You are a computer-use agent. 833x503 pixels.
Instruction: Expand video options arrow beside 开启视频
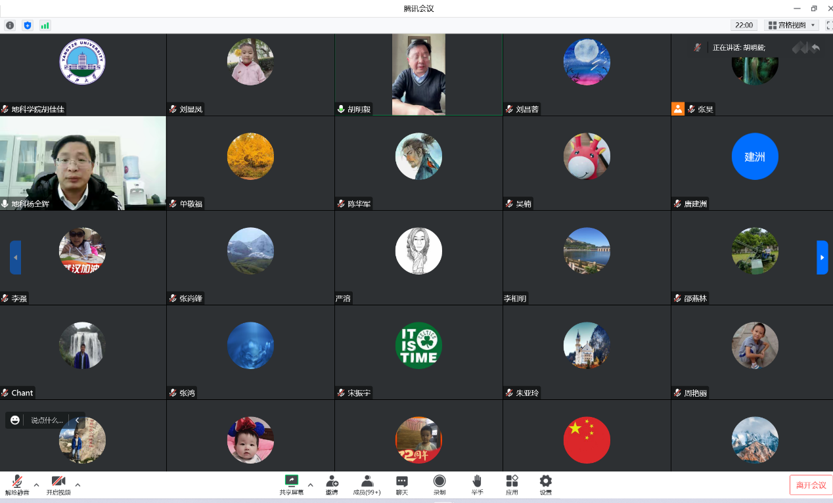coord(78,485)
